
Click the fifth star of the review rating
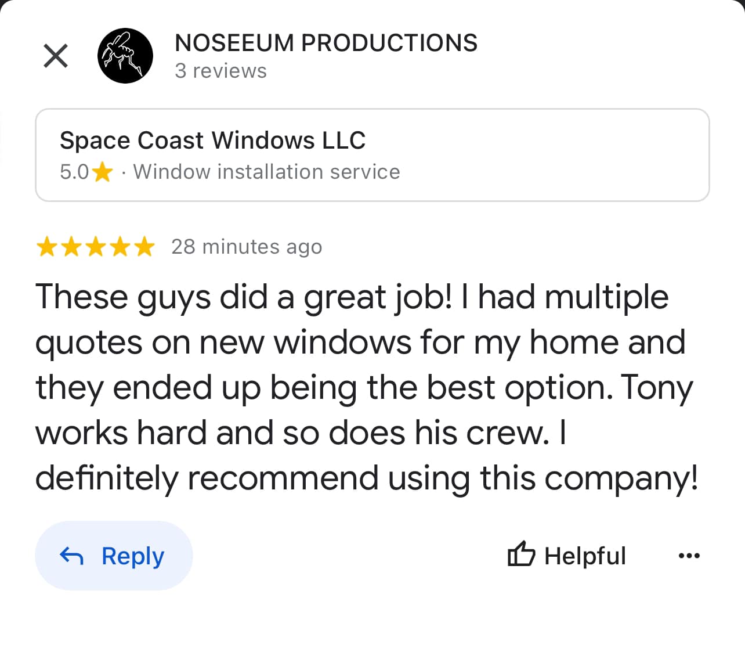click(x=144, y=247)
